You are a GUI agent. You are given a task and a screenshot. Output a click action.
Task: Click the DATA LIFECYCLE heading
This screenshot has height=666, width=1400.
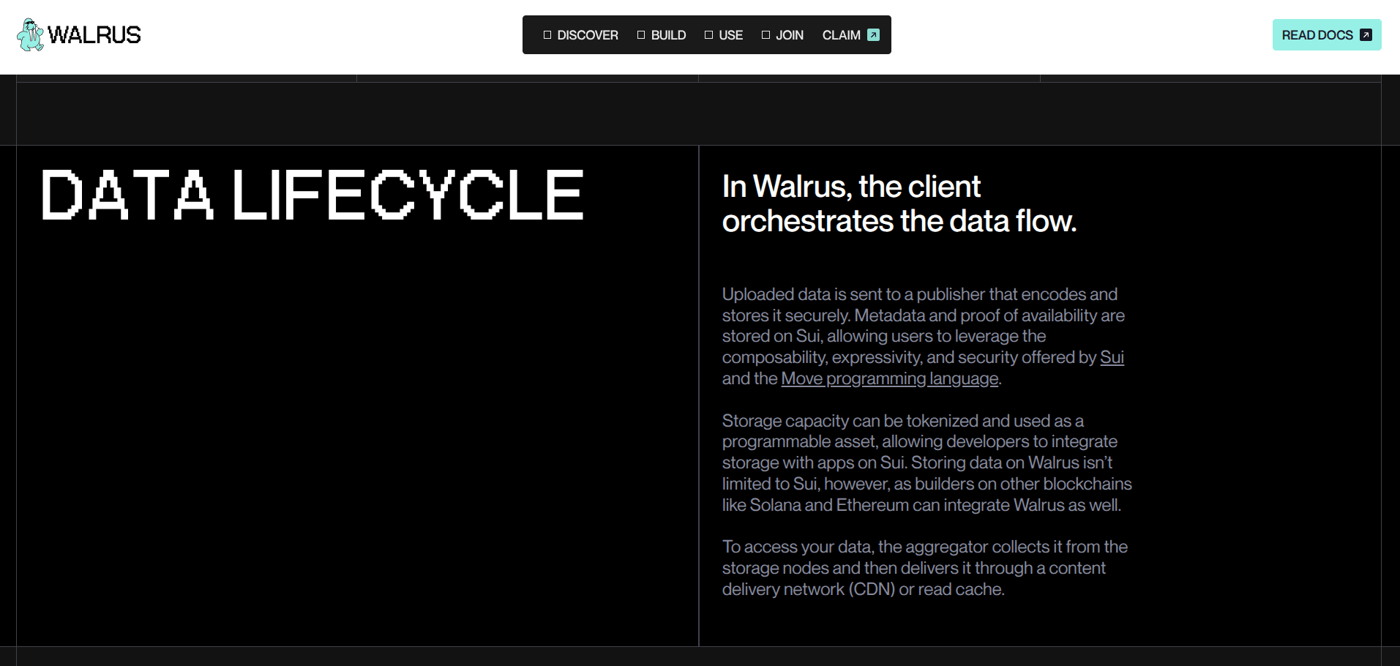click(x=312, y=195)
